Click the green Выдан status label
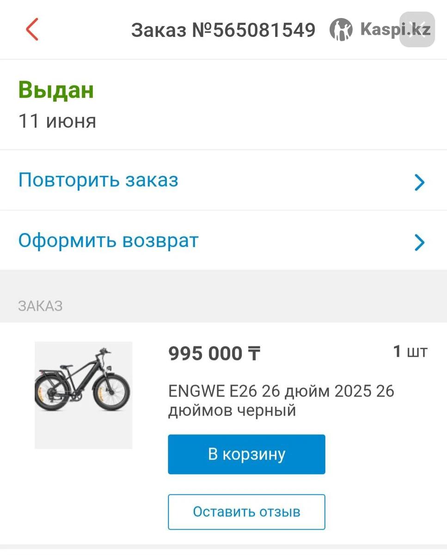Image resolution: width=447 pixels, height=555 pixels. [x=56, y=90]
